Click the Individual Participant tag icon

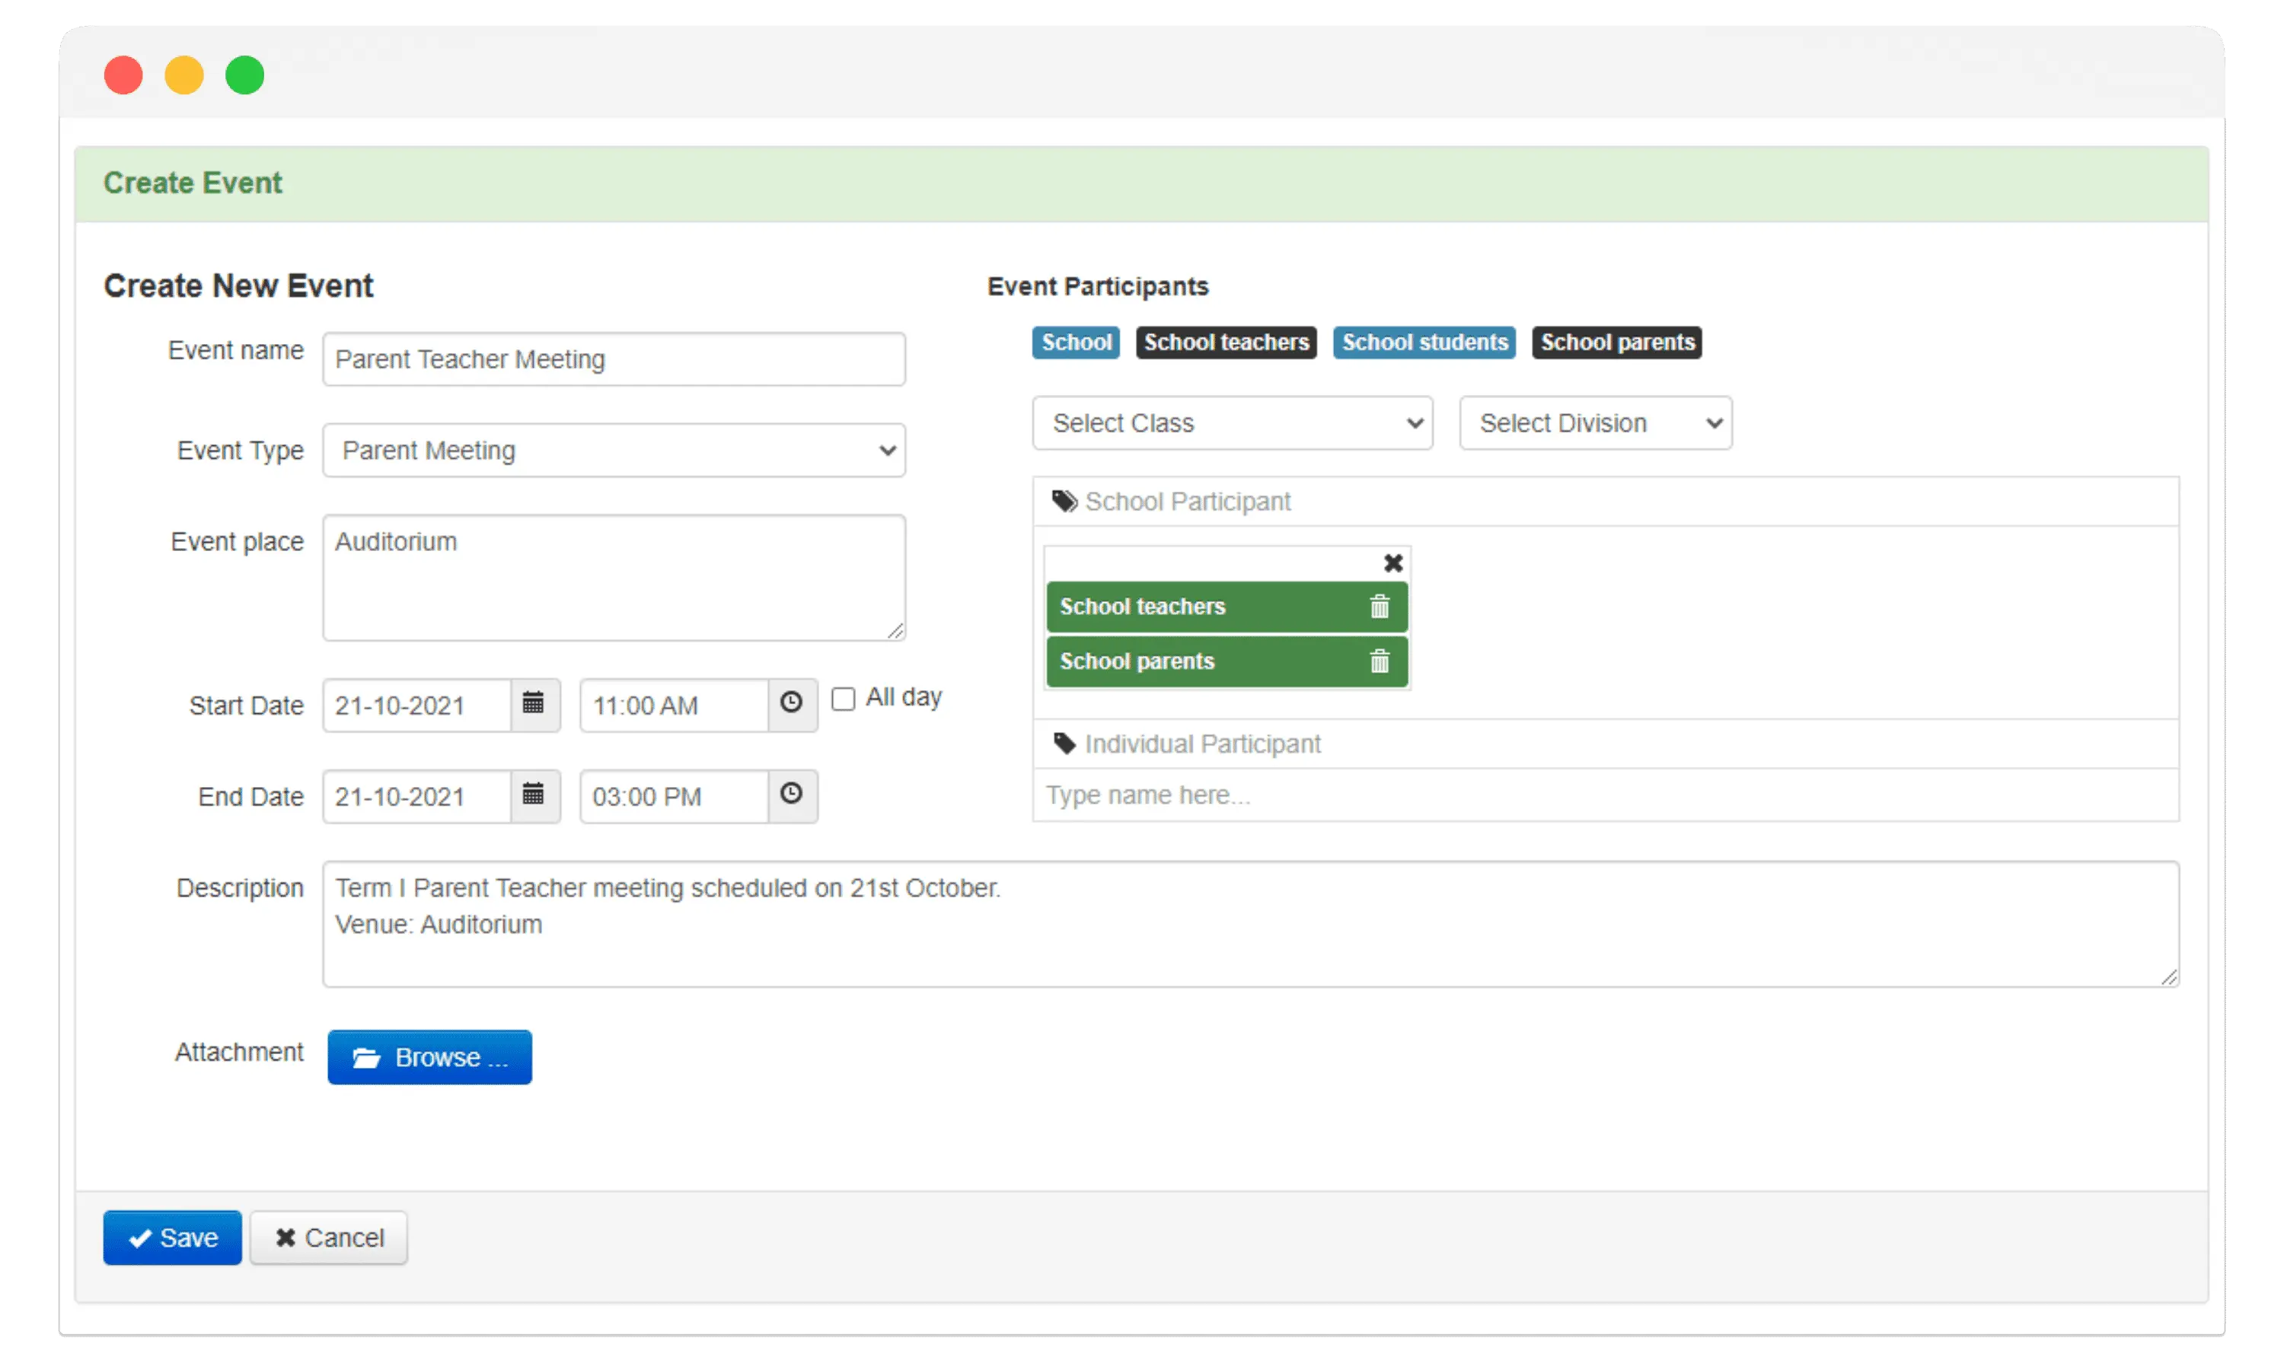pos(1064,743)
